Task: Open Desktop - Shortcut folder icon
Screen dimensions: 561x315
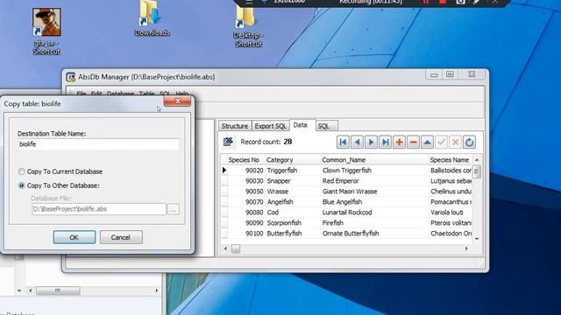Action: tap(248, 25)
